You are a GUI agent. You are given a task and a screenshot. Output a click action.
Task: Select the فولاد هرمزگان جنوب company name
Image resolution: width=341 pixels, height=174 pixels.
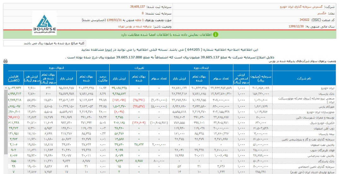click(322, 150)
